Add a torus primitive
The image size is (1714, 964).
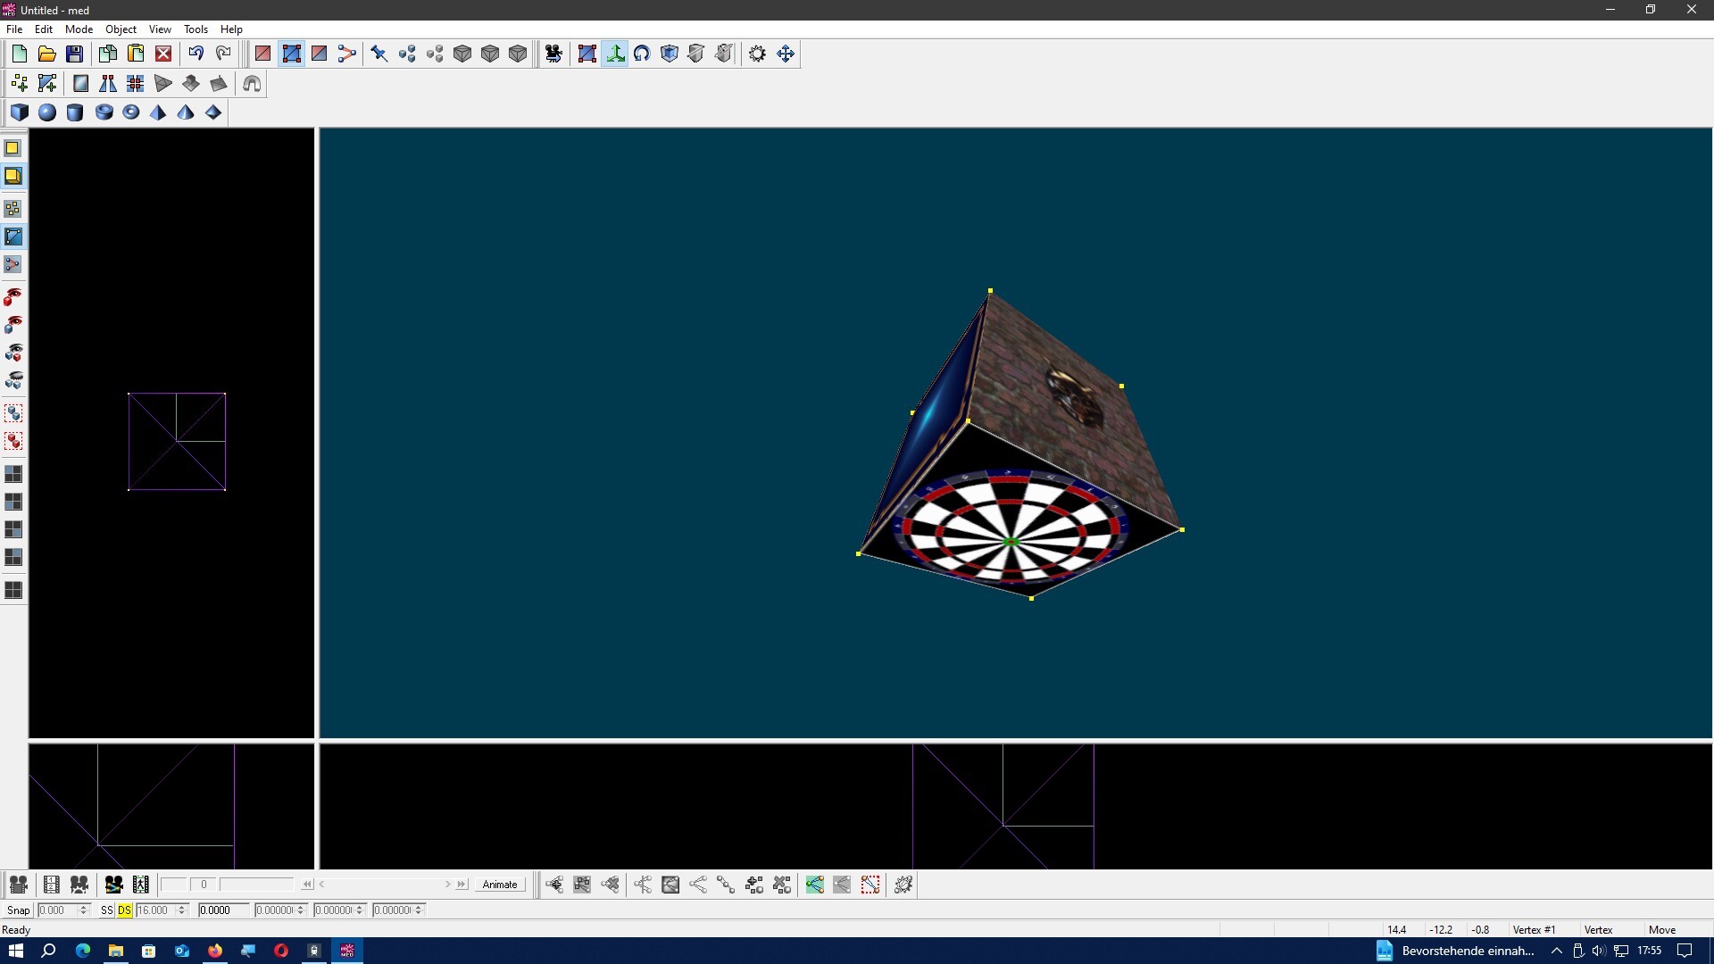click(130, 112)
